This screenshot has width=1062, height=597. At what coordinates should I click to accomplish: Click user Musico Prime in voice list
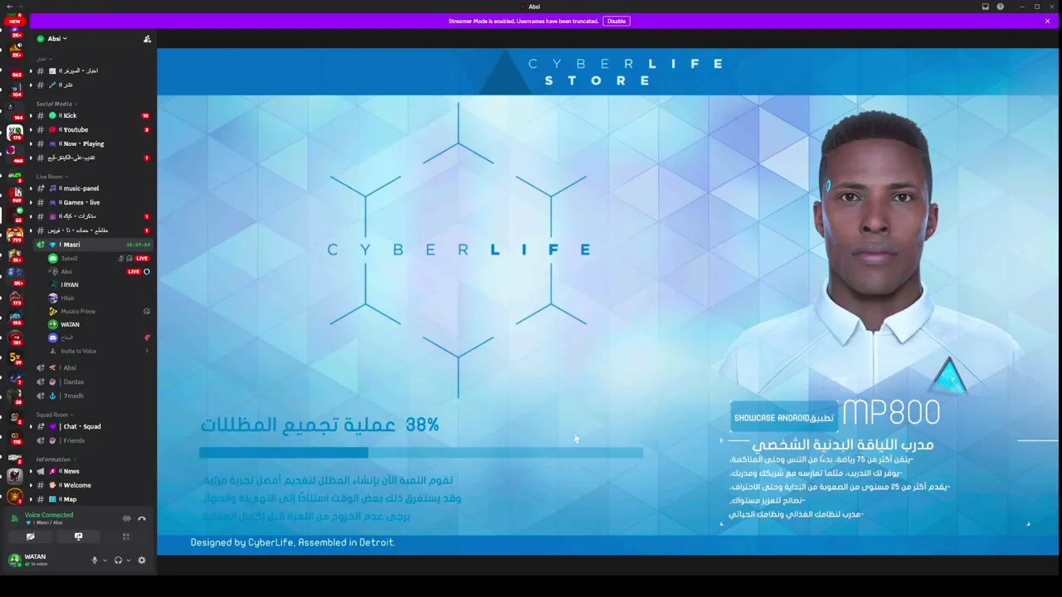point(78,311)
